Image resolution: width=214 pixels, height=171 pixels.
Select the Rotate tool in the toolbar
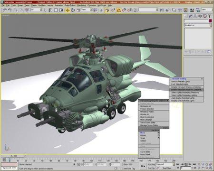click(x=73, y=10)
